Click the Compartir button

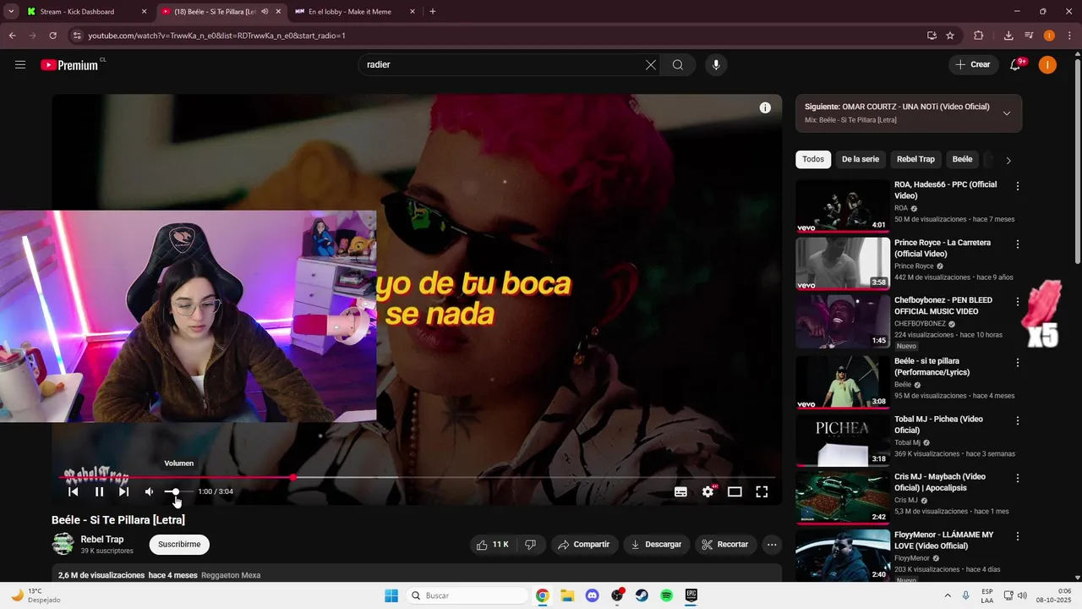[x=583, y=545]
